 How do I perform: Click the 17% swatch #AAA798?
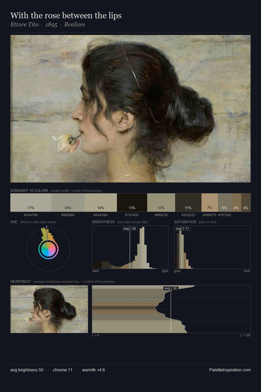pyautogui.click(x=31, y=202)
